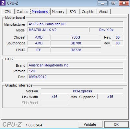The width and height of the screenshot is (130, 129).
Task: Show the About tab
Action: click(x=104, y=12)
